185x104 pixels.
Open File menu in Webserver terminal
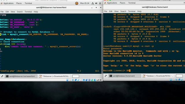click(x=2, y=12)
